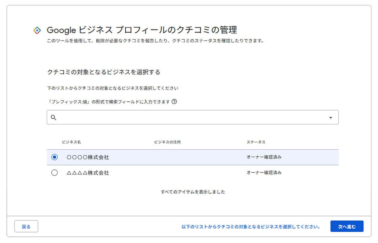Open the search field suggestion dropdown

click(330, 117)
